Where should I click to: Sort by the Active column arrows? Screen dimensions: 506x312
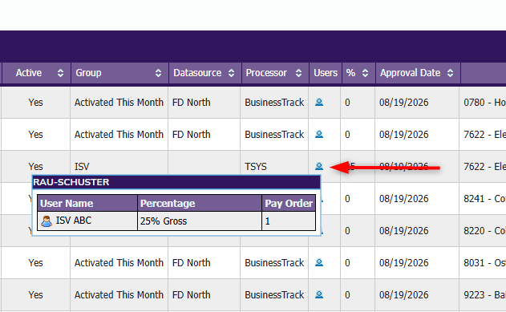60,73
